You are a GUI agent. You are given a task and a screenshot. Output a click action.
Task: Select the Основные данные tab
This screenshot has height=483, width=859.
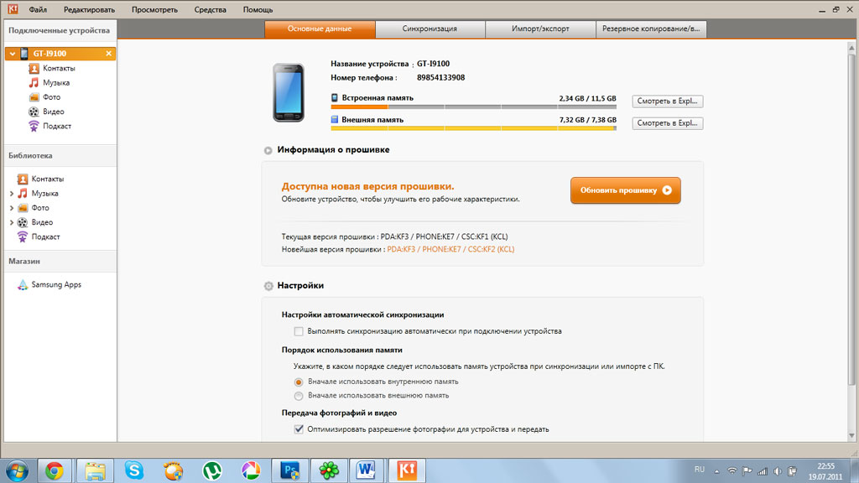coord(320,29)
